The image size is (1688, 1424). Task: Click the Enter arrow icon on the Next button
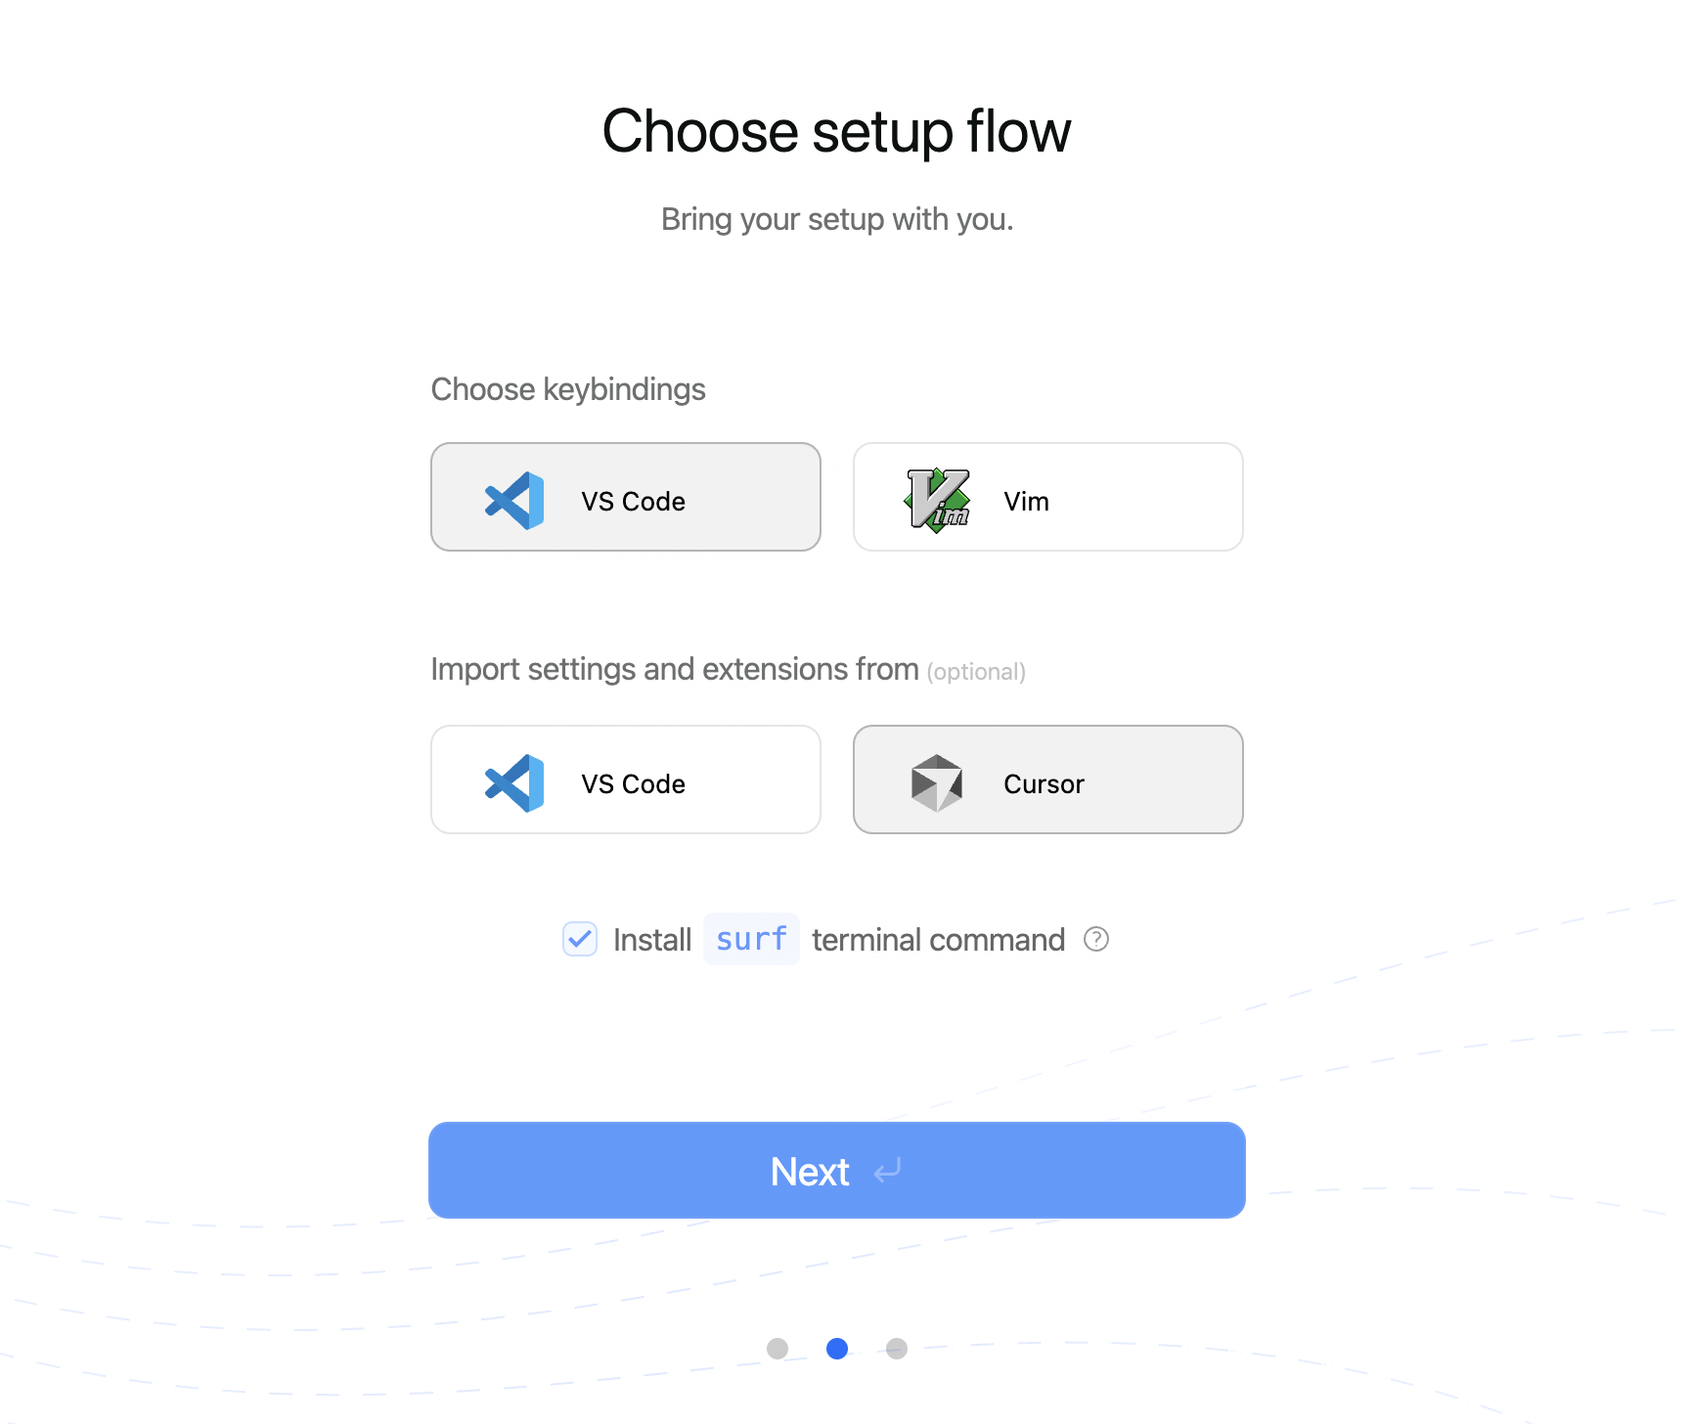pos(887,1171)
